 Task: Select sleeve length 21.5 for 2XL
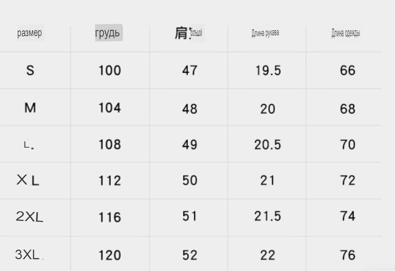tap(267, 217)
